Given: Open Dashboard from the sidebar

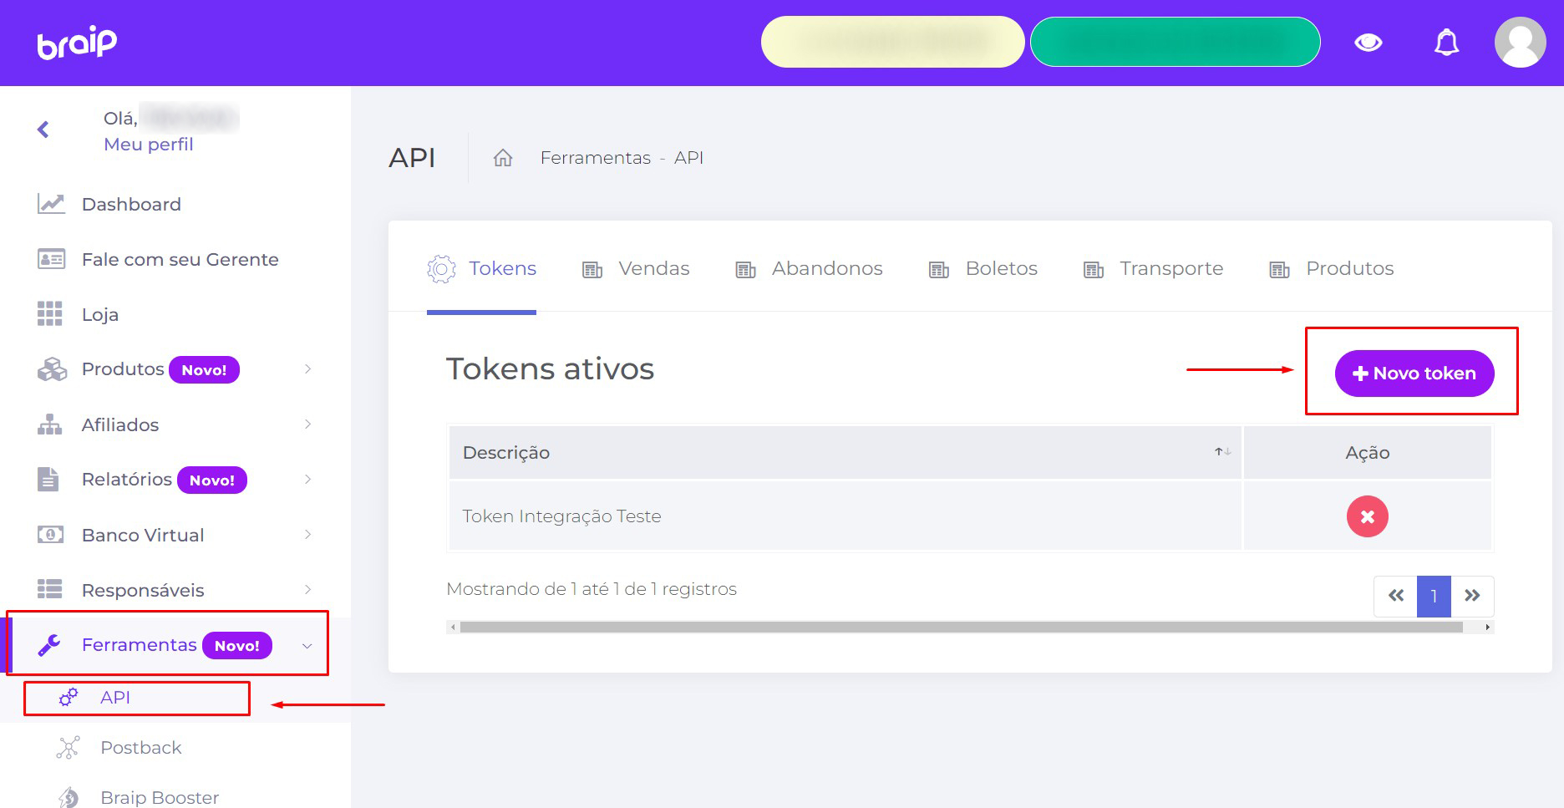Looking at the screenshot, I should pos(131,205).
